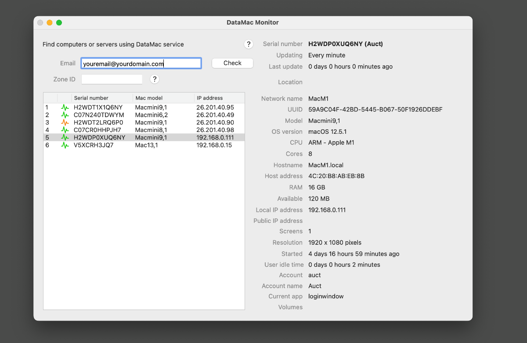Click IP 192.168.0.111 in the computer list
527x343 pixels.
coord(215,137)
